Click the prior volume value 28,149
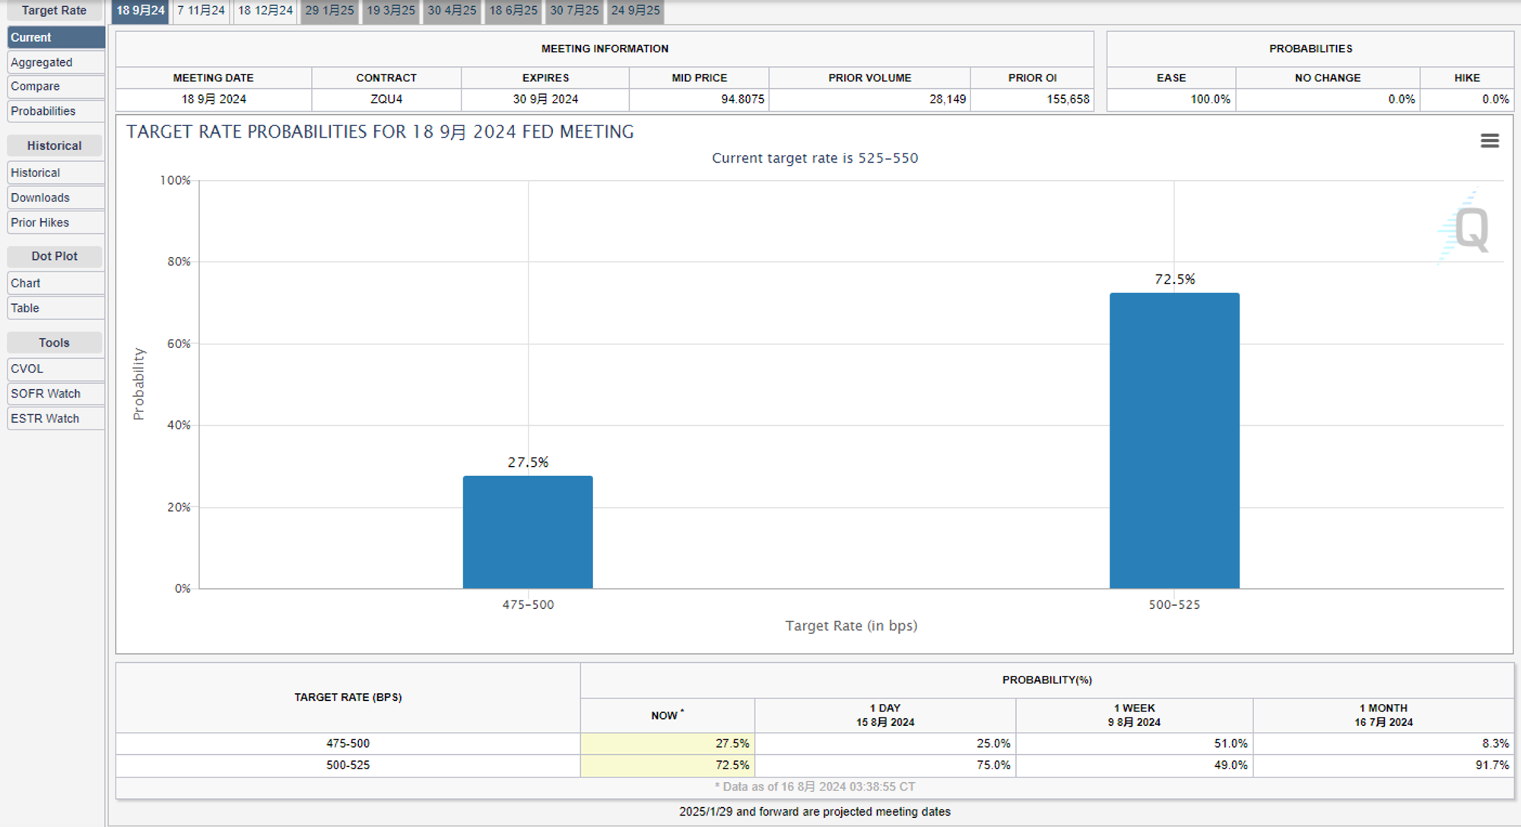 (x=948, y=100)
